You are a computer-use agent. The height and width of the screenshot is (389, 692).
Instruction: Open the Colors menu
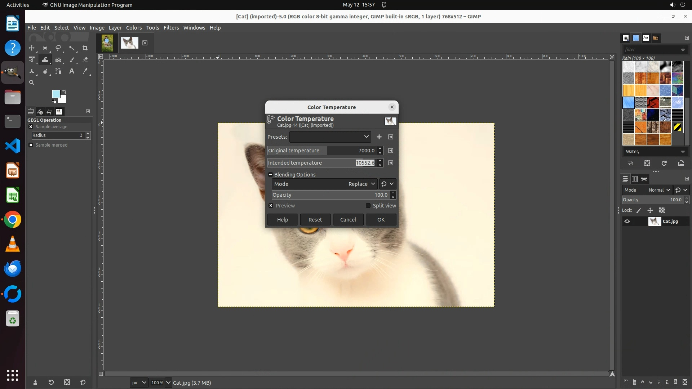134,28
